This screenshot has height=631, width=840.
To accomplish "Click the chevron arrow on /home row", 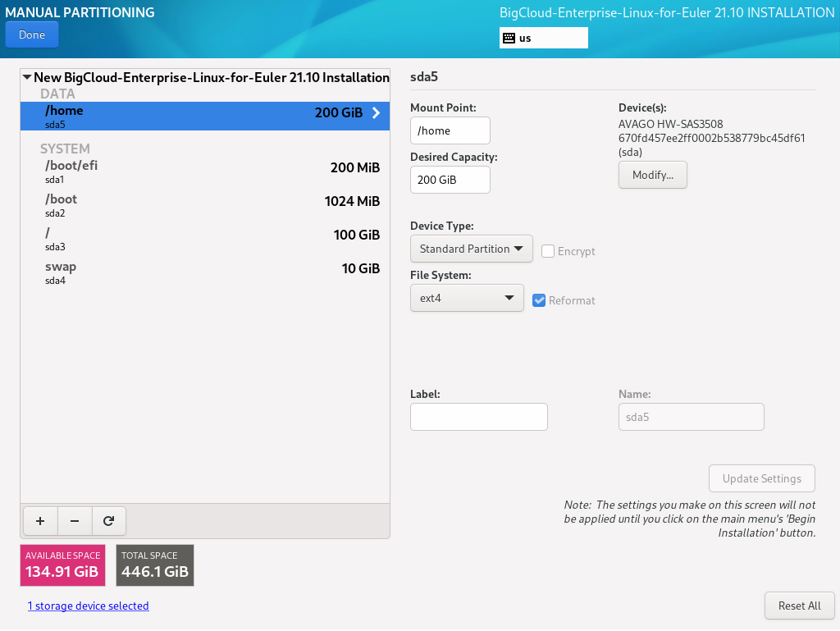I will (x=376, y=112).
